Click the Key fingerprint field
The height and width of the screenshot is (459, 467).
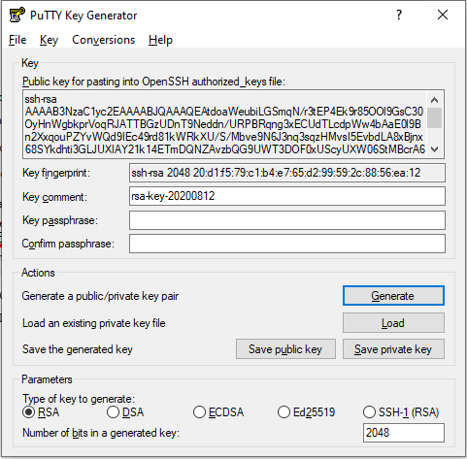[x=287, y=173]
